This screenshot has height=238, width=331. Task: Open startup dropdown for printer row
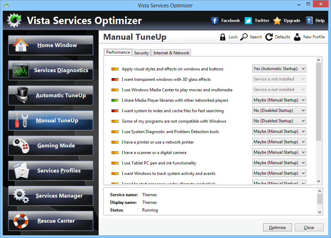[279, 142]
